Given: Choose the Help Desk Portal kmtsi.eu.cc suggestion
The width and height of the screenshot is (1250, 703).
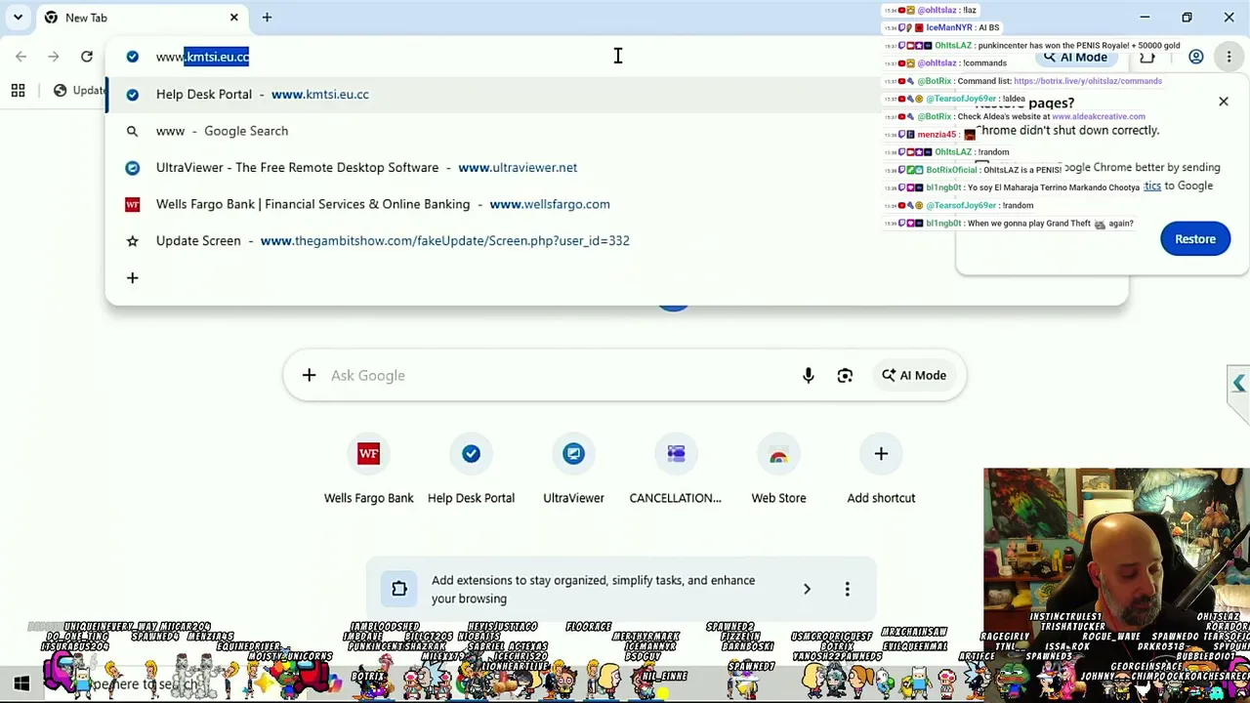Looking at the screenshot, I should click(x=615, y=95).
